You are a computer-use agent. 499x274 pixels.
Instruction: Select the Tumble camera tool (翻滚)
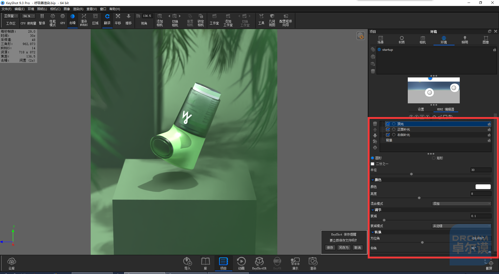107,20
